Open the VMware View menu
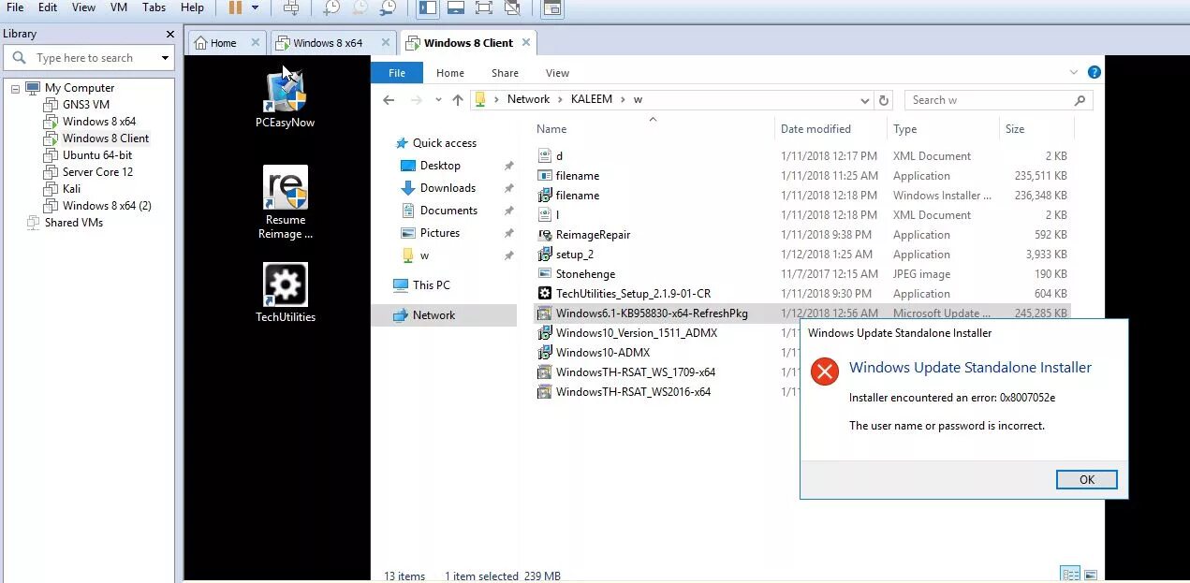This screenshot has width=1190, height=583. point(83,7)
